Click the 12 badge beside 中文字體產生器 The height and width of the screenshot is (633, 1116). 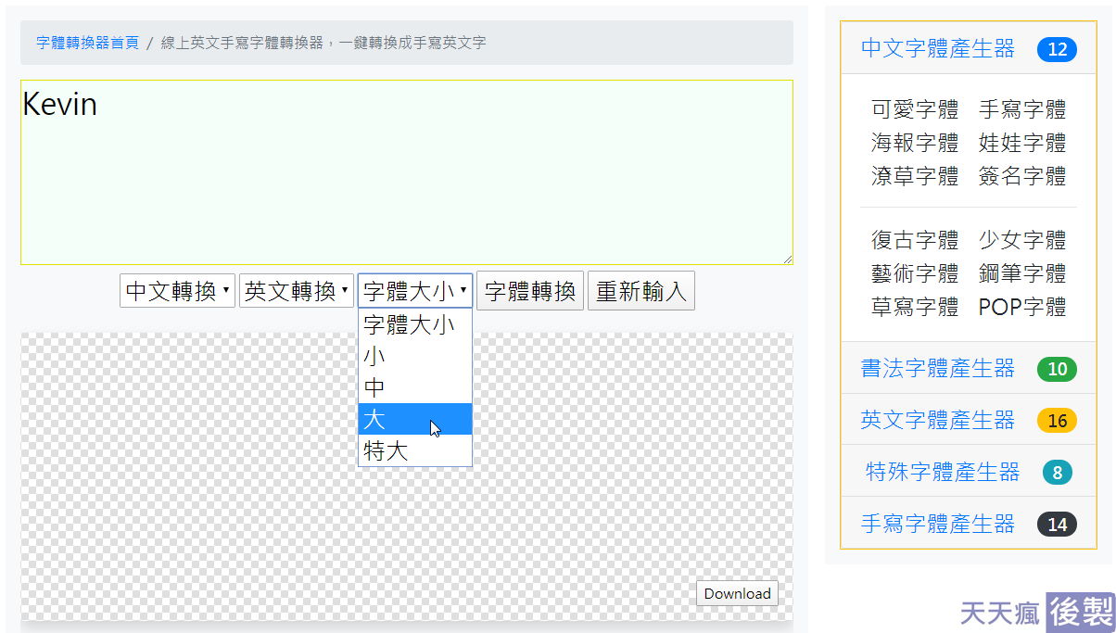1057,49
